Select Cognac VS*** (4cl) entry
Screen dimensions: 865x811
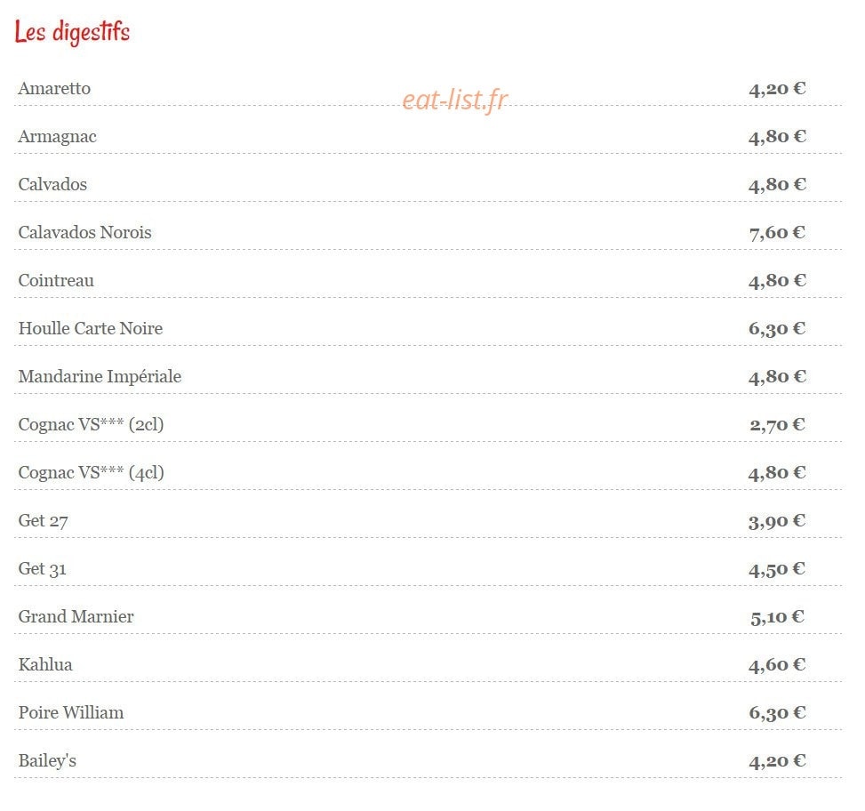91,473
